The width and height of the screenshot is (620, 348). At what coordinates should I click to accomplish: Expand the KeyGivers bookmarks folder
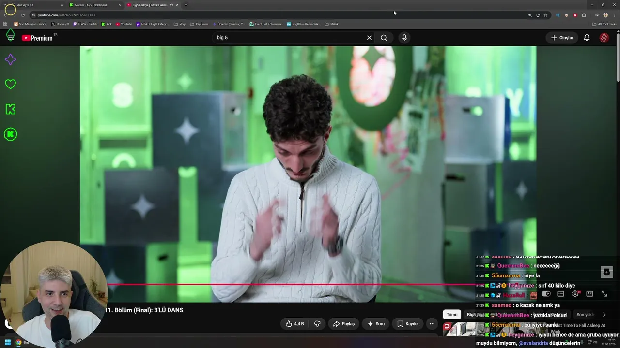pyautogui.click(x=199, y=24)
